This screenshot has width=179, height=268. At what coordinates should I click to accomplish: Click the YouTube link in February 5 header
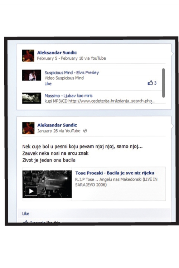98,58
